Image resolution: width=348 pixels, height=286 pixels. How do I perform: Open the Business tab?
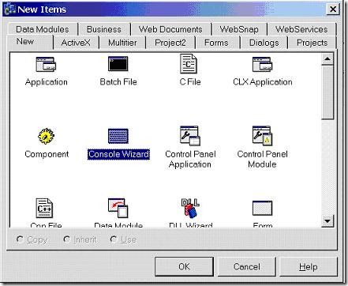pos(104,29)
